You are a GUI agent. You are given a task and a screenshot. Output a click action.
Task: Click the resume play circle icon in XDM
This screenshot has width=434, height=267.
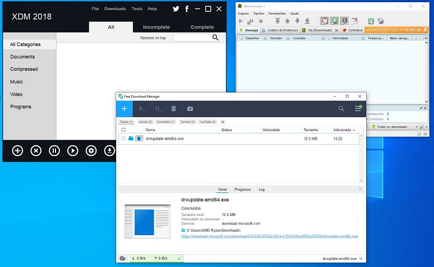coord(73,151)
